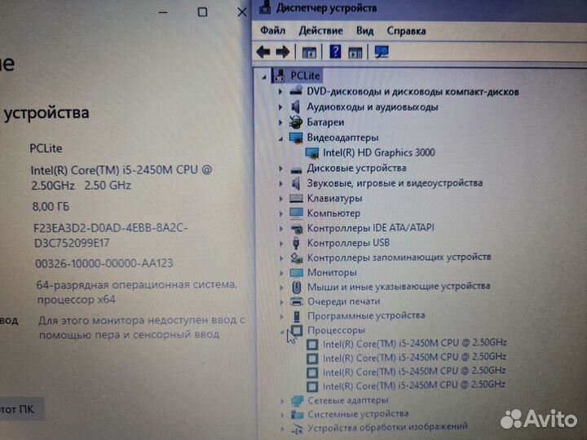Click the Батареи battery icon

point(295,122)
